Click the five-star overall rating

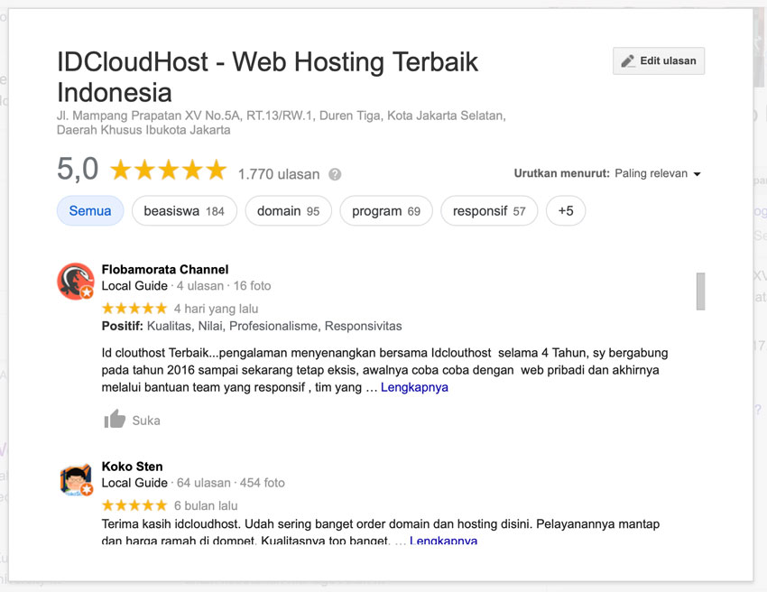coord(168,171)
